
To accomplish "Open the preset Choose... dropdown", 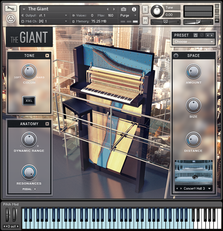I will [194, 42].
